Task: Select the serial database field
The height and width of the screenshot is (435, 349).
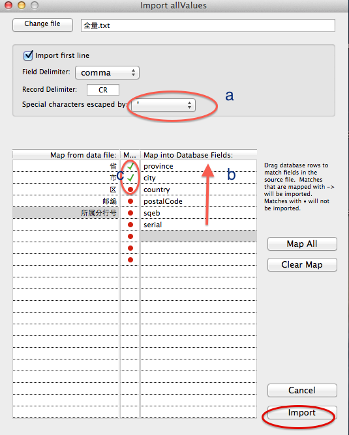Action: pyautogui.click(x=199, y=224)
